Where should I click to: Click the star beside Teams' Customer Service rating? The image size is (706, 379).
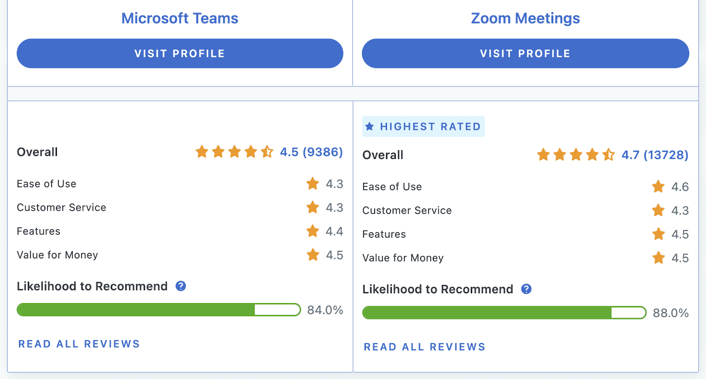312,208
